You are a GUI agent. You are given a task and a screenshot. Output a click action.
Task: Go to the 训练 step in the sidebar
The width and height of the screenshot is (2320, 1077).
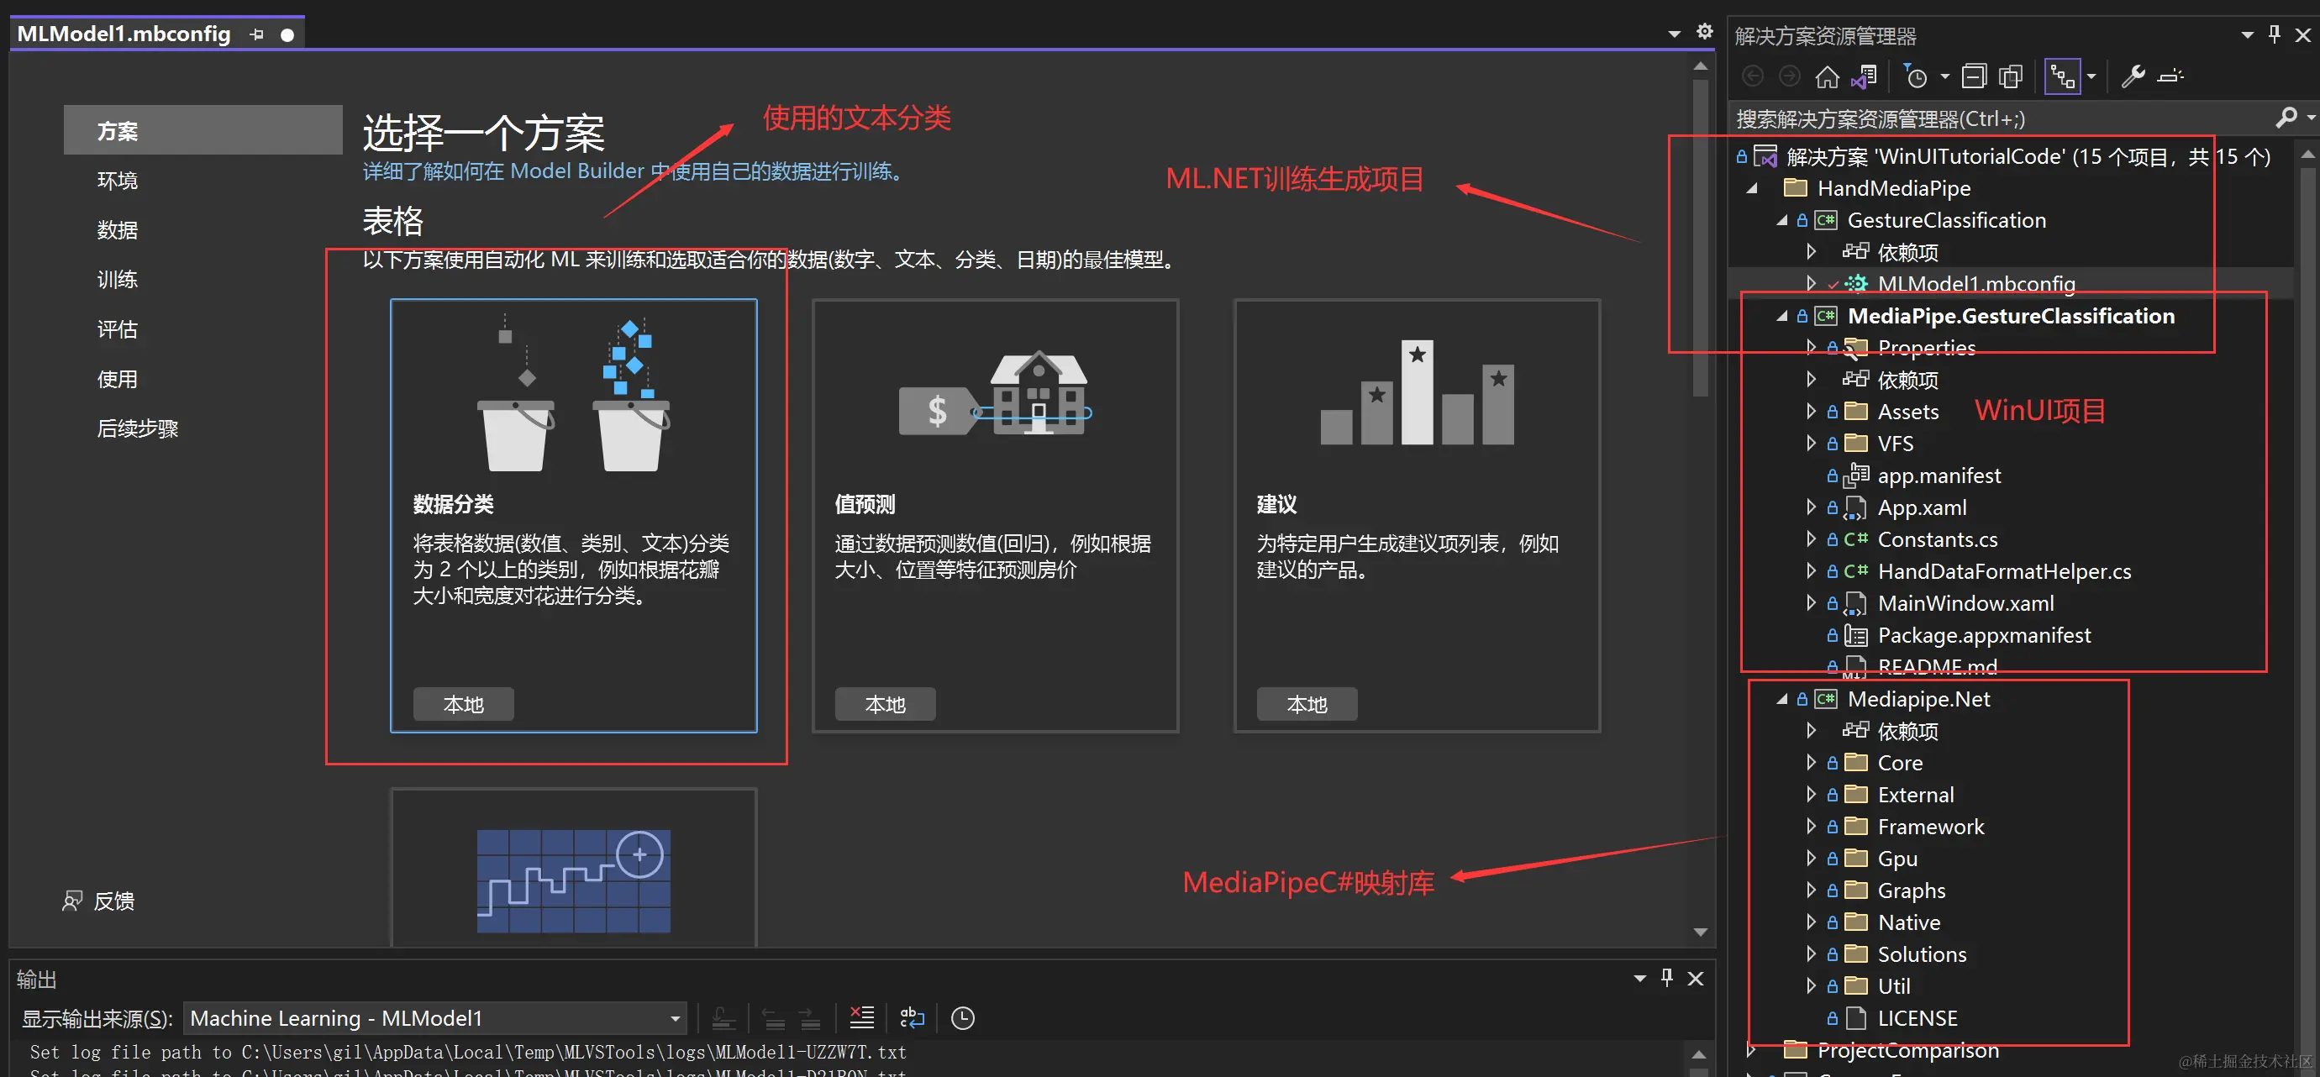[x=117, y=280]
